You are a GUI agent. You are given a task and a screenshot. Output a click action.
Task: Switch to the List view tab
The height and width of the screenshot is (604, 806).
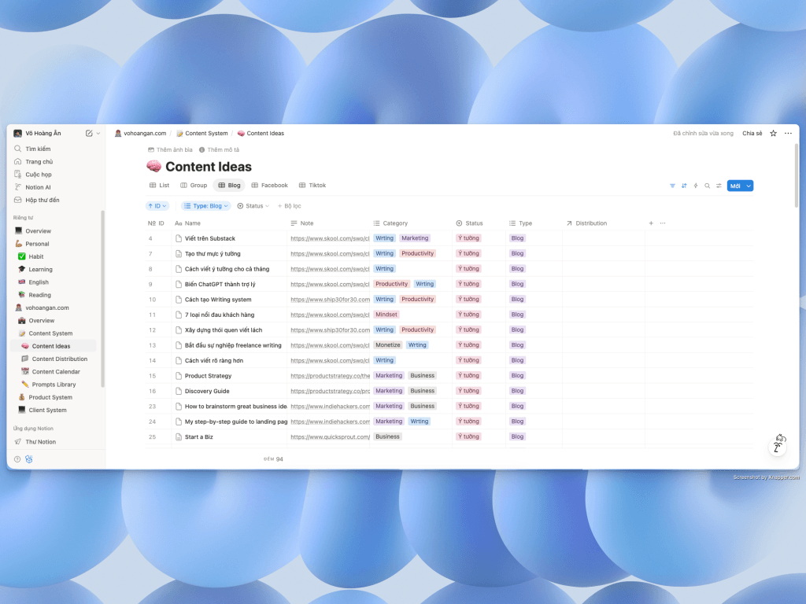tap(159, 186)
